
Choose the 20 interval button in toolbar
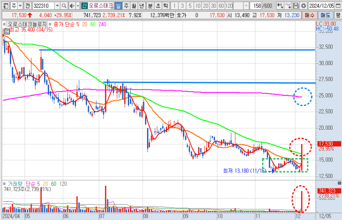pyautogui.click(x=206, y=6)
